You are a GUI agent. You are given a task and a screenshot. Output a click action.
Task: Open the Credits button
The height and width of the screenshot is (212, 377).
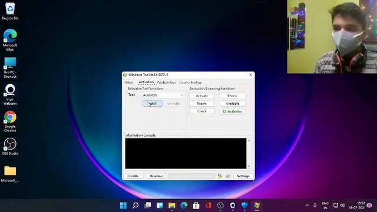click(133, 176)
